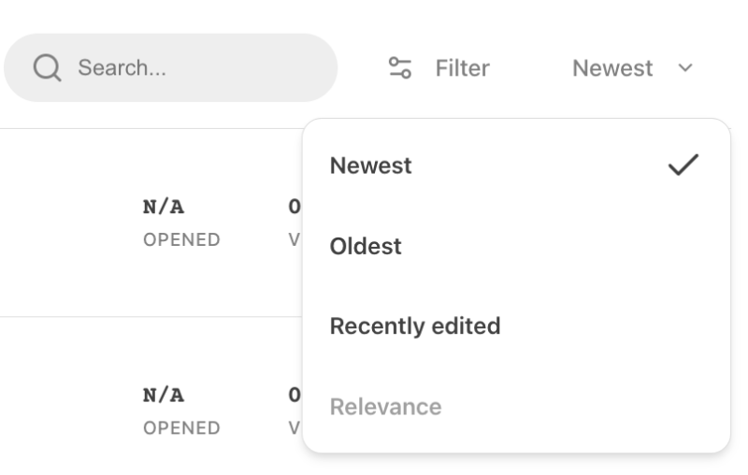Click N/A value in second row
This screenshot has width=748, height=475.
[164, 396]
